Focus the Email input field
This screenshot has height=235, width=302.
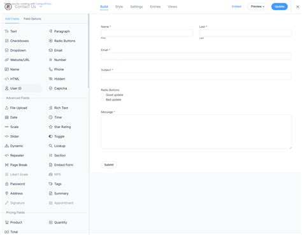click(x=196, y=56)
